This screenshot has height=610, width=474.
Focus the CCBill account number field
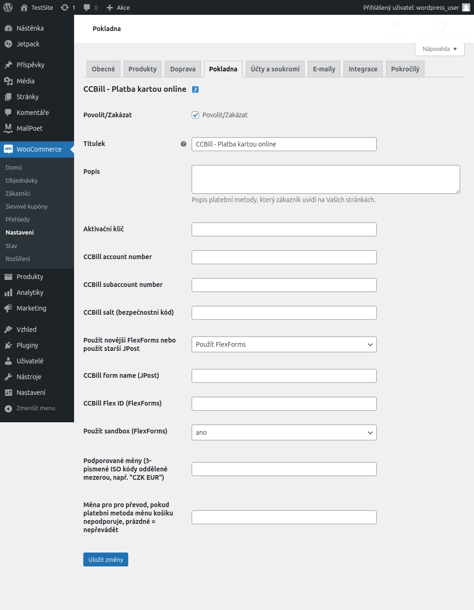tap(284, 257)
